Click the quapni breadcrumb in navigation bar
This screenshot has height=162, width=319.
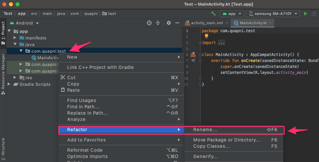click(x=91, y=14)
